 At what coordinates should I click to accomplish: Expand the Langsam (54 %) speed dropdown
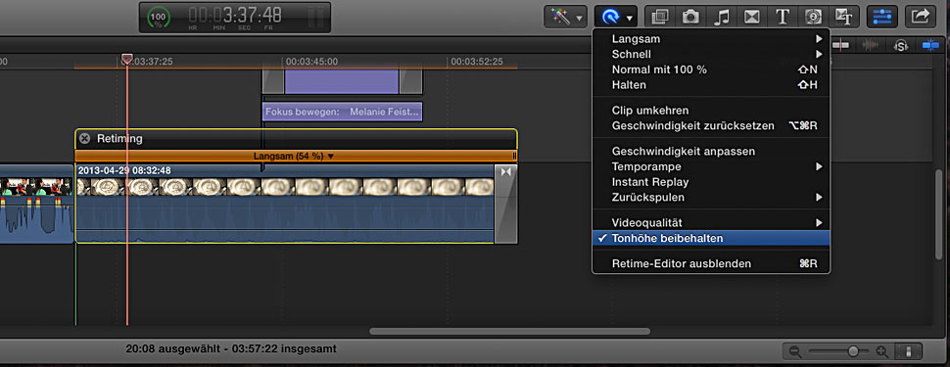click(x=294, y=157)
